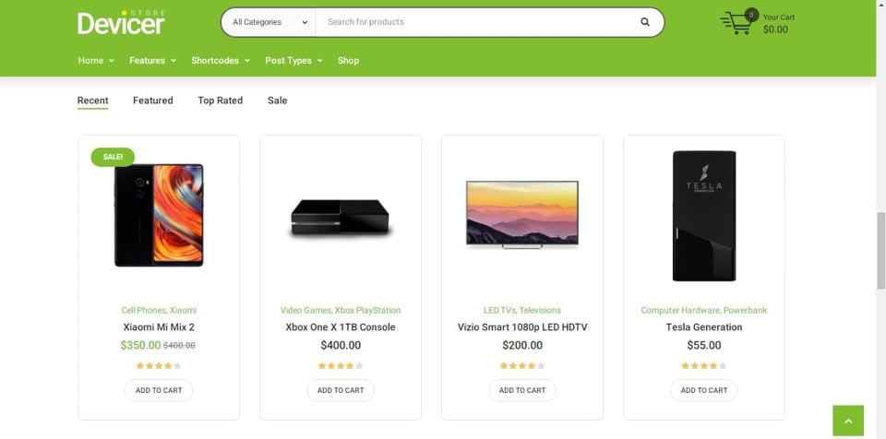Click the Xiaomi Mi Mix 2 star rating
Image resolution: width=886 pixels, height=439 pixels.
pos(159,366)
